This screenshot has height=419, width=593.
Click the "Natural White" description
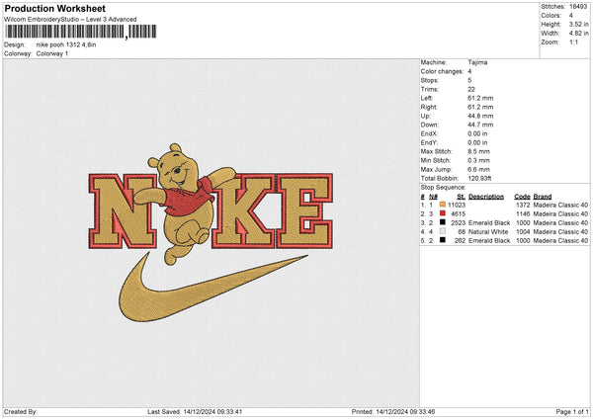click(488, 232)
